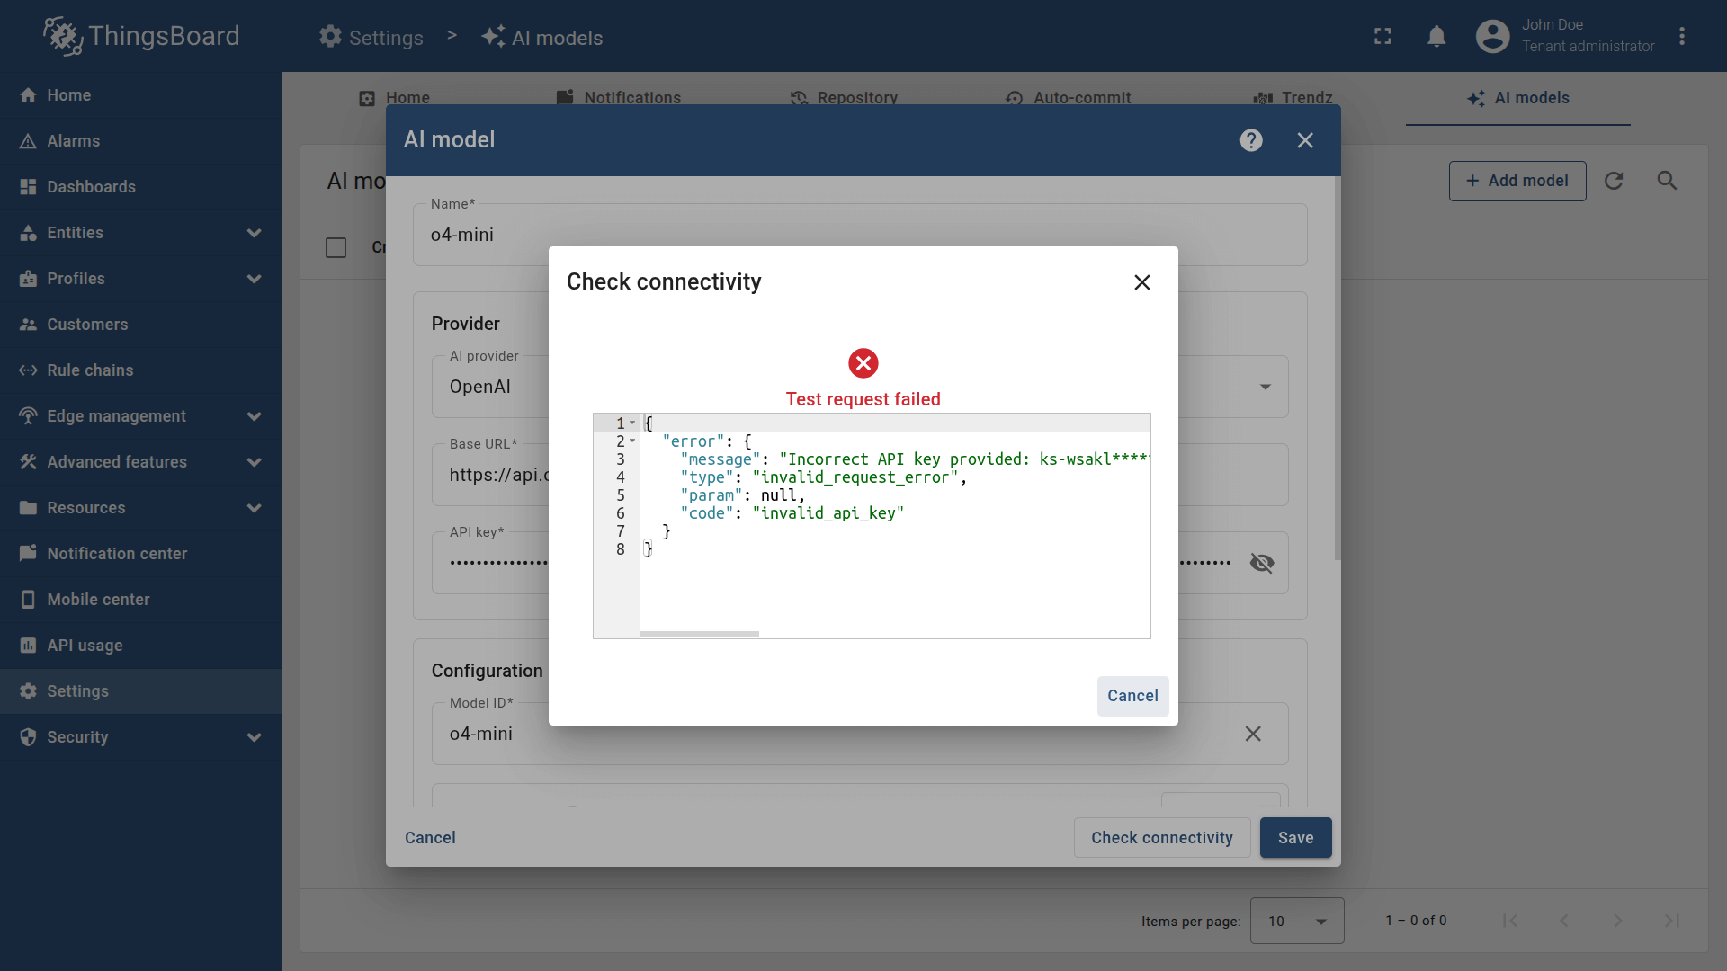This screenshot has width=1727, height=971.
Task: Close the Check connectivity dialog
Action: click(1141, 282)
